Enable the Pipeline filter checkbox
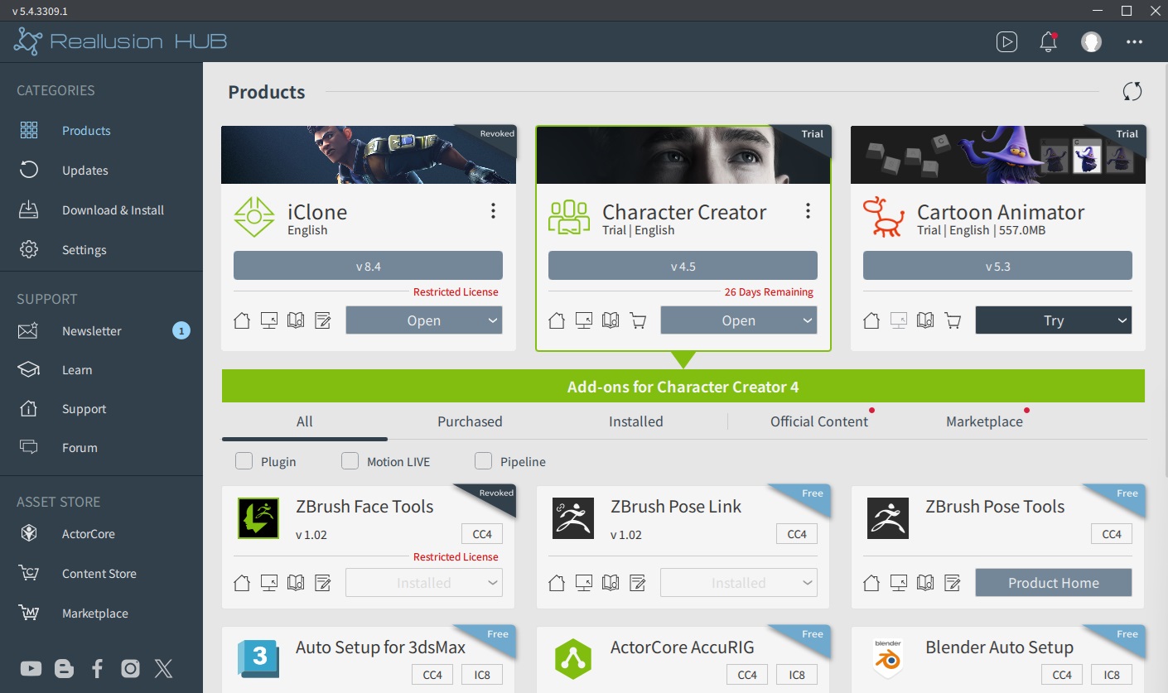This screenshot has height=693, width=1168. pyautogui.click(x=483, y=461)
